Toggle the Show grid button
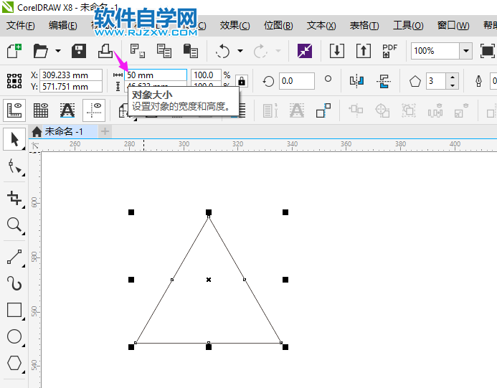This screenshot has width=497, height=388. [x=41, y=110]
